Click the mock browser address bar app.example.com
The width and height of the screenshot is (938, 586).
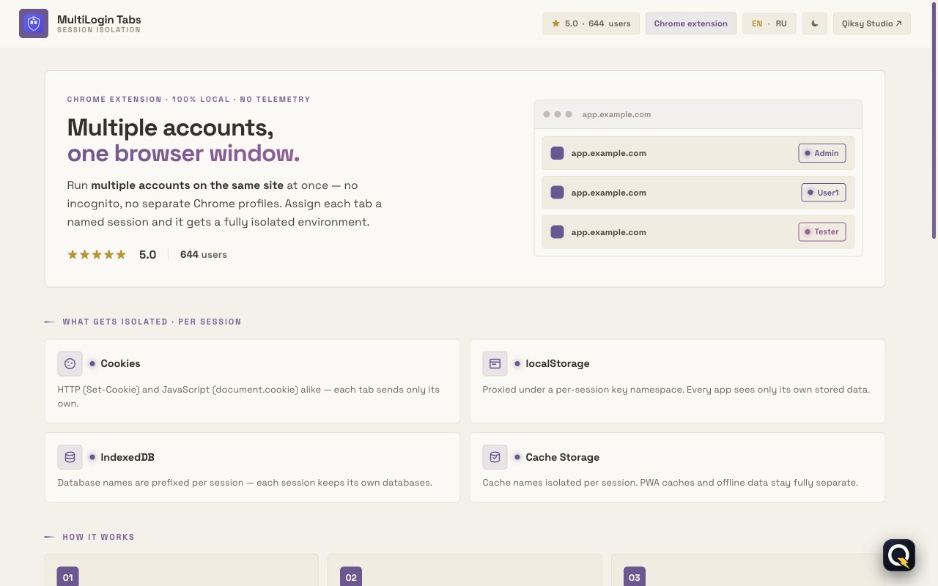click(x=616, y=114)
